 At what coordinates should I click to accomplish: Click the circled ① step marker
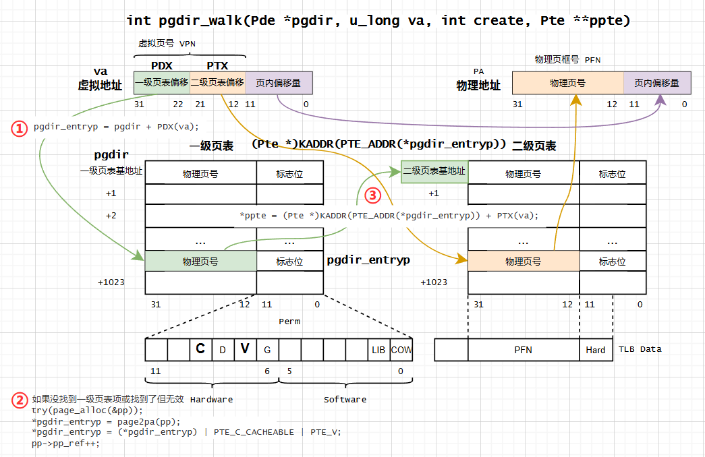(18, 126)
